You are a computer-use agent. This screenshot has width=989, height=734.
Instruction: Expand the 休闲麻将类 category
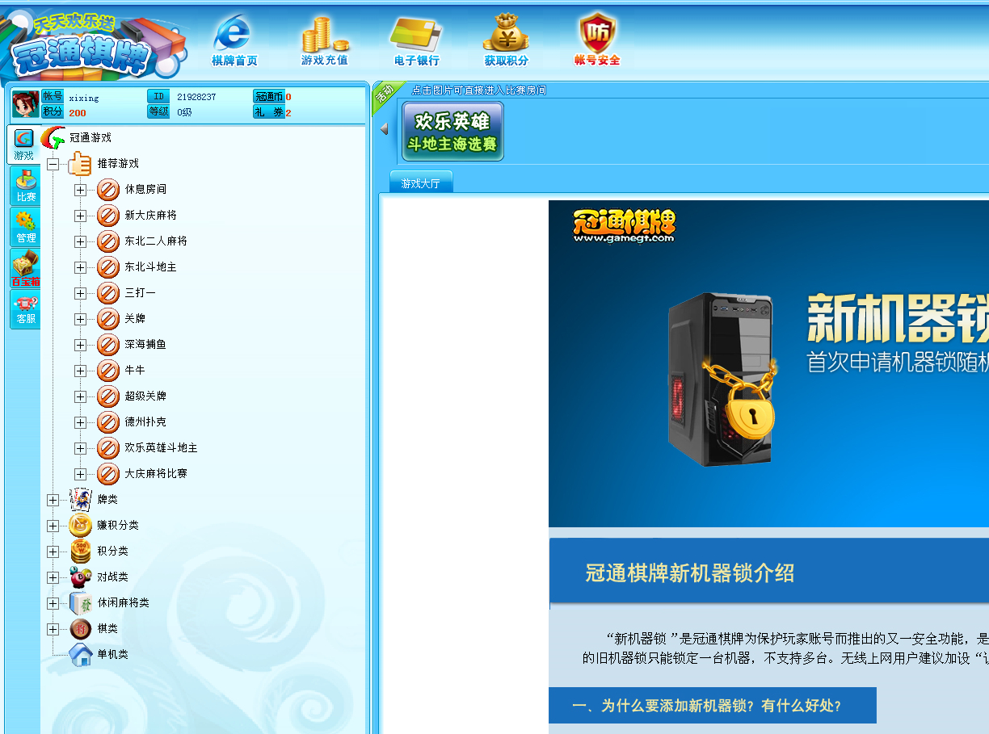(x=53, y=603)
